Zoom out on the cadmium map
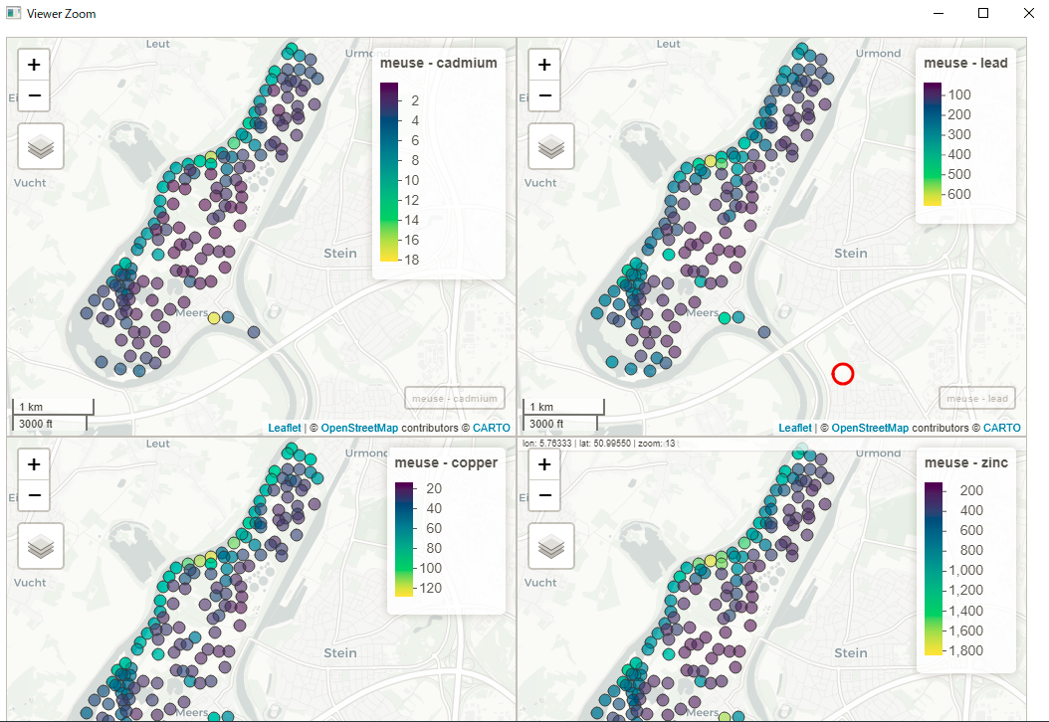This screenshot has width=1049, height=722. [x=34, y=95]
